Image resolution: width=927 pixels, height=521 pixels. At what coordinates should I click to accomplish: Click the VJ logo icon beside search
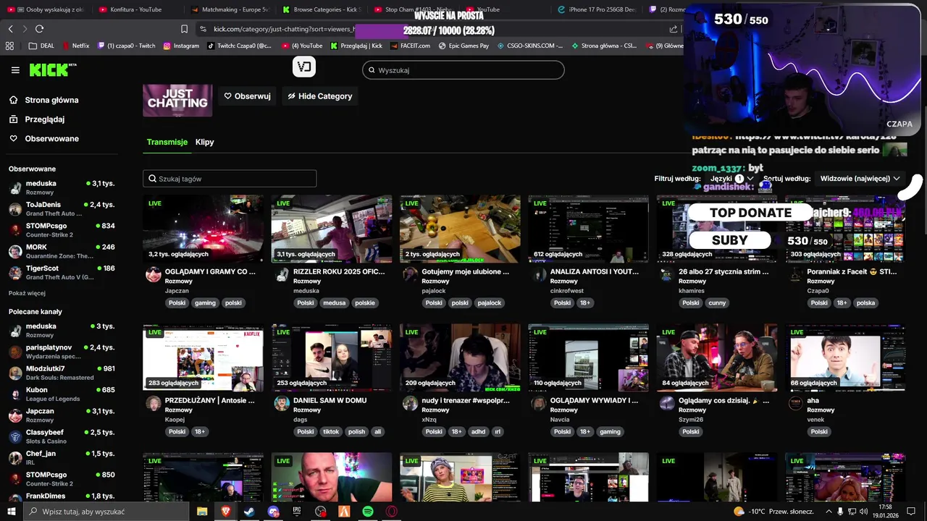coord(304,67)
